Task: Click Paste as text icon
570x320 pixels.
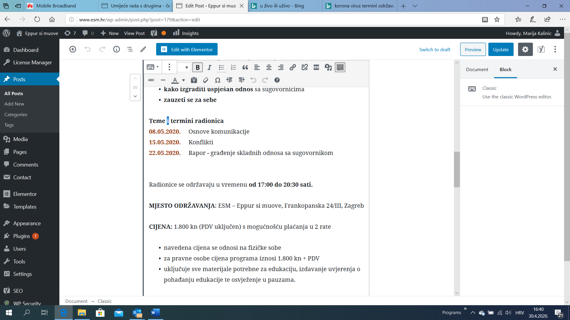Action: pyautogui.click(x=194, y=80)
